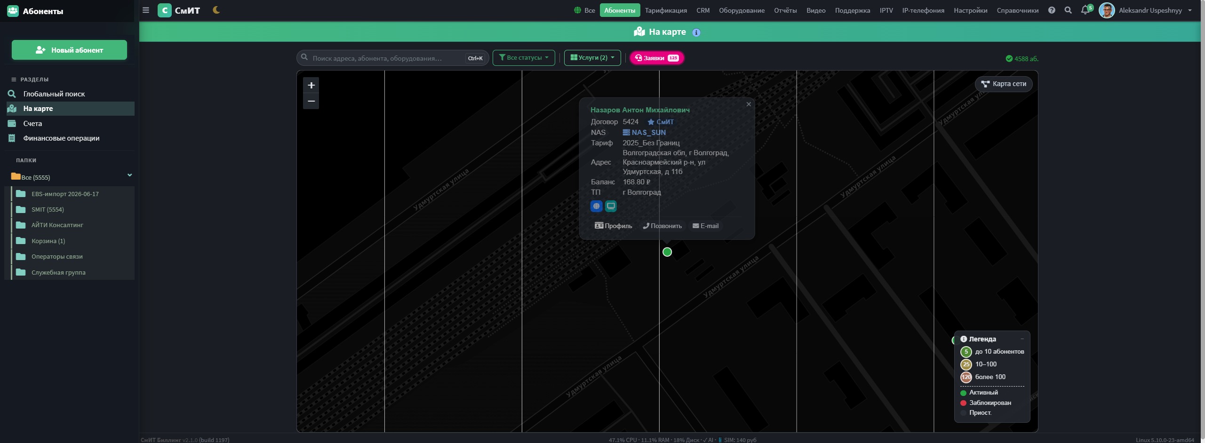Screen dimensions: 1205x443
Task: Open the Тарификация menu
Action: [666, 10]
